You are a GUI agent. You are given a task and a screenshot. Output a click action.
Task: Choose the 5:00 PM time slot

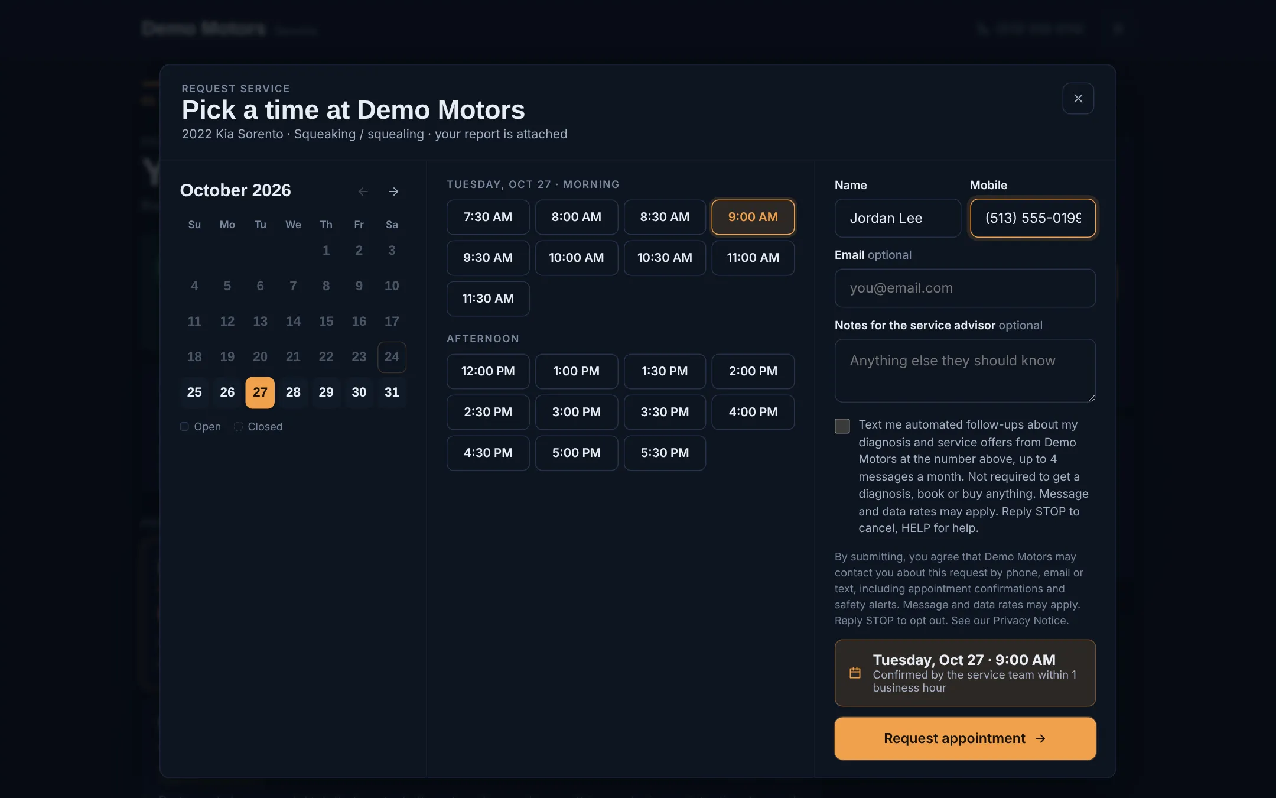click(x=577, y=453)
